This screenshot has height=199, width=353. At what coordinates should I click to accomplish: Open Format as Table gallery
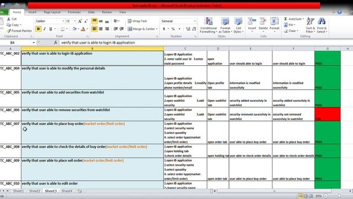(225, 25)
